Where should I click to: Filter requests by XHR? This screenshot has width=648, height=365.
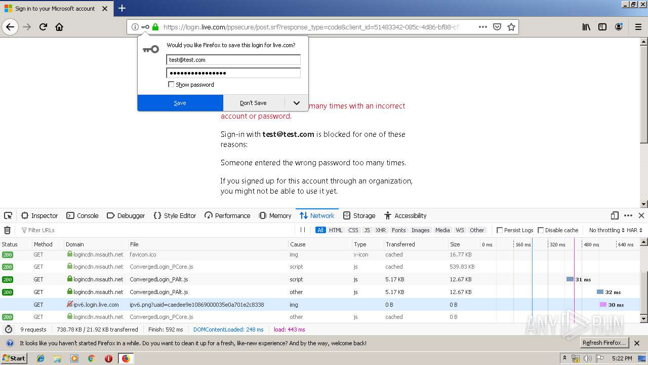pos(381,230)
